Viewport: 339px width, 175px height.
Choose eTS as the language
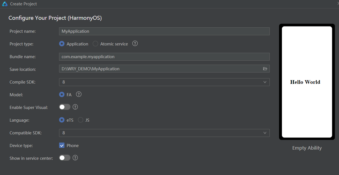(62, 120)
